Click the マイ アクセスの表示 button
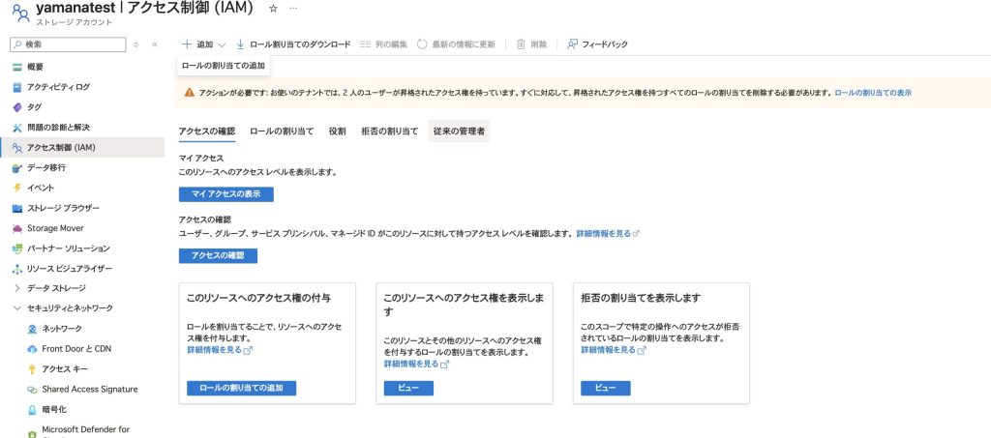 click(x=226, y=194)
